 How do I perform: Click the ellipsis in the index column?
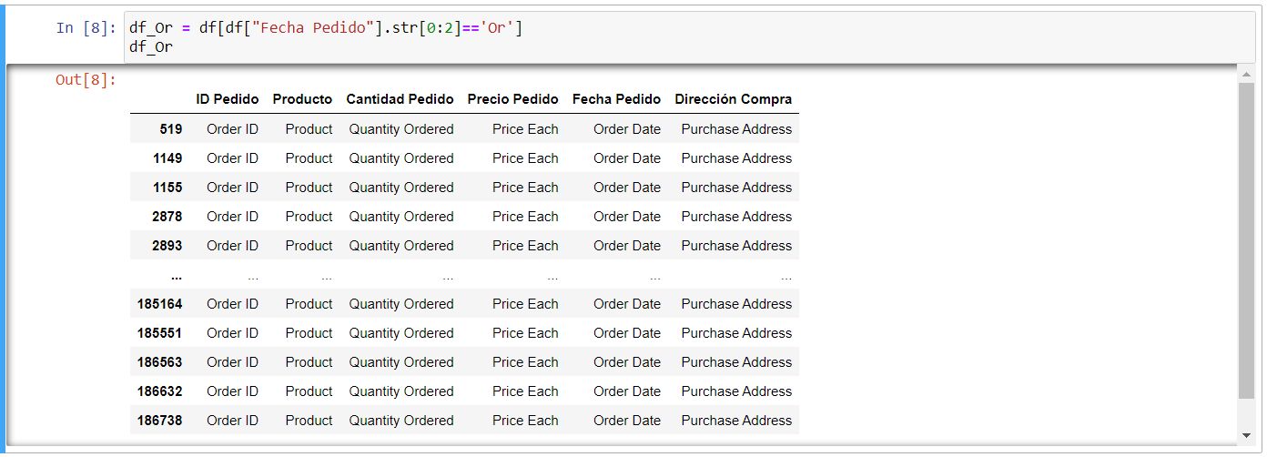(x=176, y=276)
